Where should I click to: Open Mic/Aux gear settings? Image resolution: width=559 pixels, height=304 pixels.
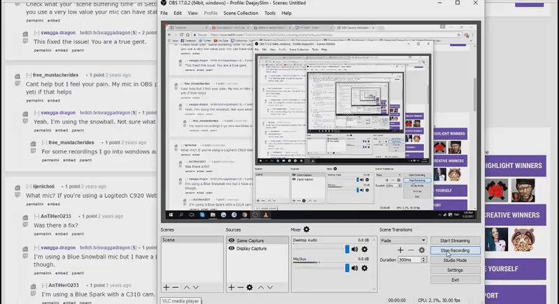(364, 268)
